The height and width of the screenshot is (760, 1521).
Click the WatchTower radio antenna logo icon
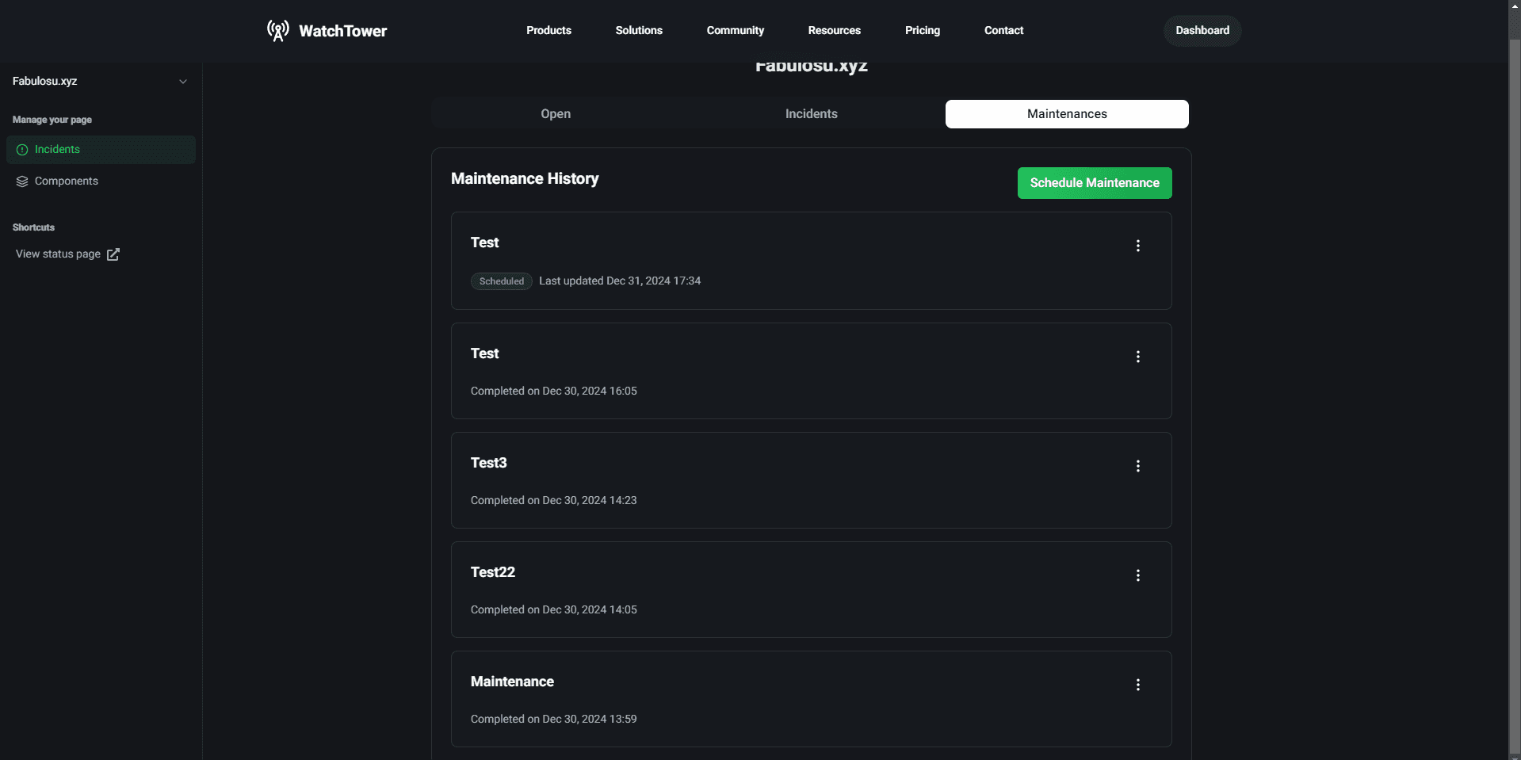tap(277, 30)
